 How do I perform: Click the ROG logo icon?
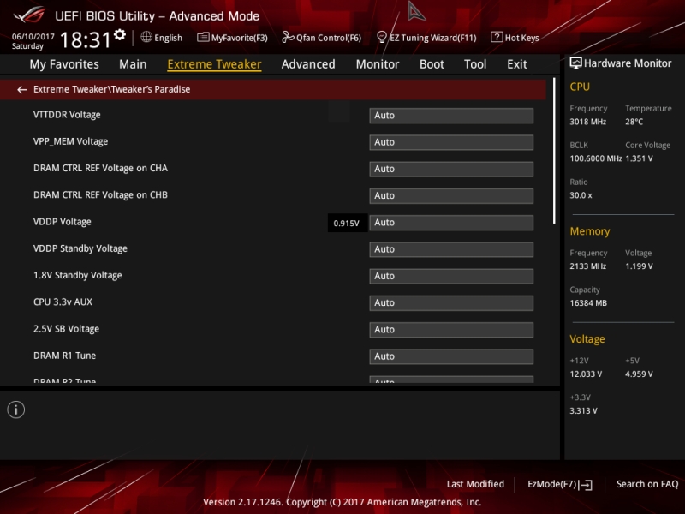pos(29,15)
